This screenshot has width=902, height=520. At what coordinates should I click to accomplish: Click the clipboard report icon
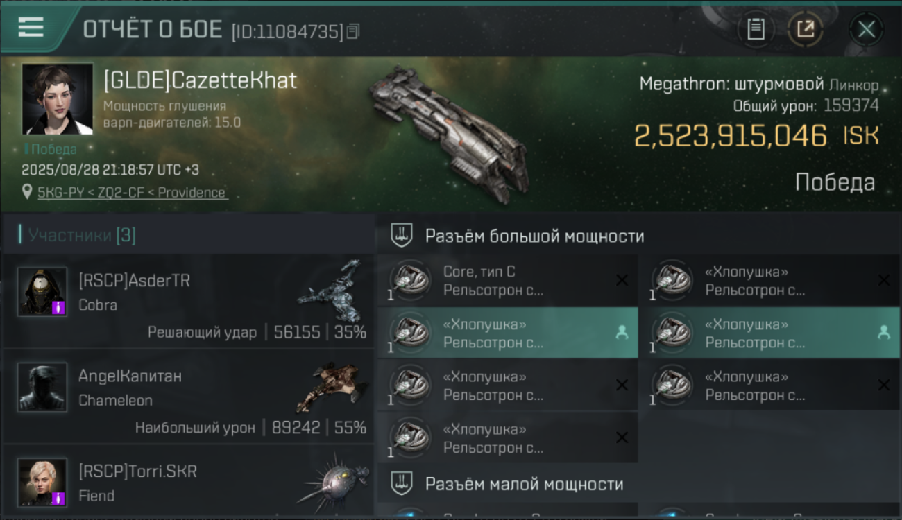click(x=756, y=30)
